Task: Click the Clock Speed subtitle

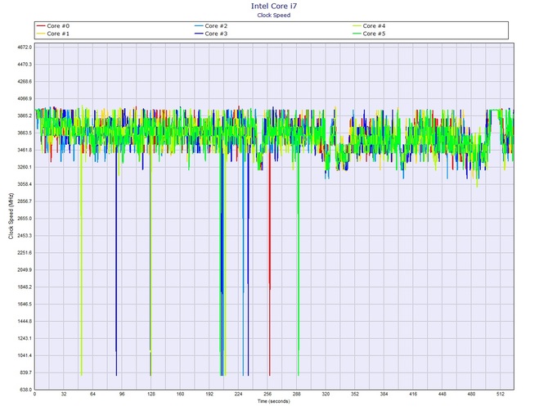Action: pyautogui.click(x=274, y=15)
